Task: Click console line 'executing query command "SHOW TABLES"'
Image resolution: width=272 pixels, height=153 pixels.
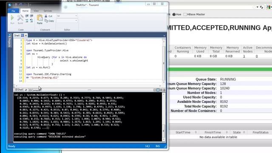Action: [40, 134]
